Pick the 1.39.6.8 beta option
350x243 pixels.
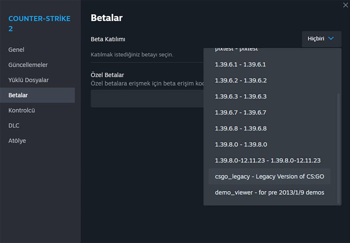tap(241, 129)
